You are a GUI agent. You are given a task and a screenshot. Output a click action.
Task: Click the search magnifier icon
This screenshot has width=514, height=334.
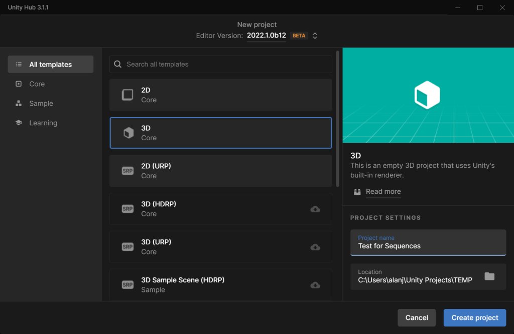pyautogui.click(x=117, y=64)
